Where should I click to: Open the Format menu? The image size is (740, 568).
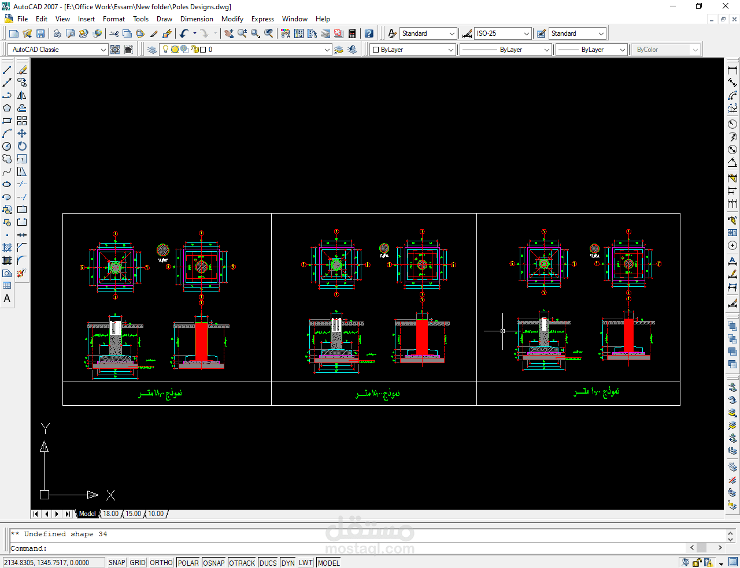click(x=114, y=19)
